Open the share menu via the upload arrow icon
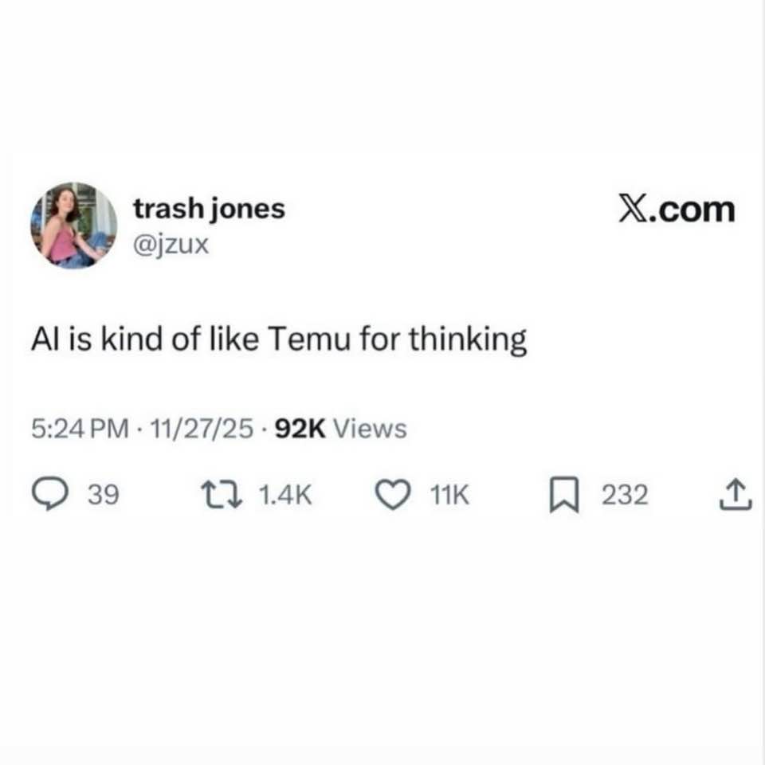Image resolution: width=765 pixels, height=765 pixels. point(736,495)
